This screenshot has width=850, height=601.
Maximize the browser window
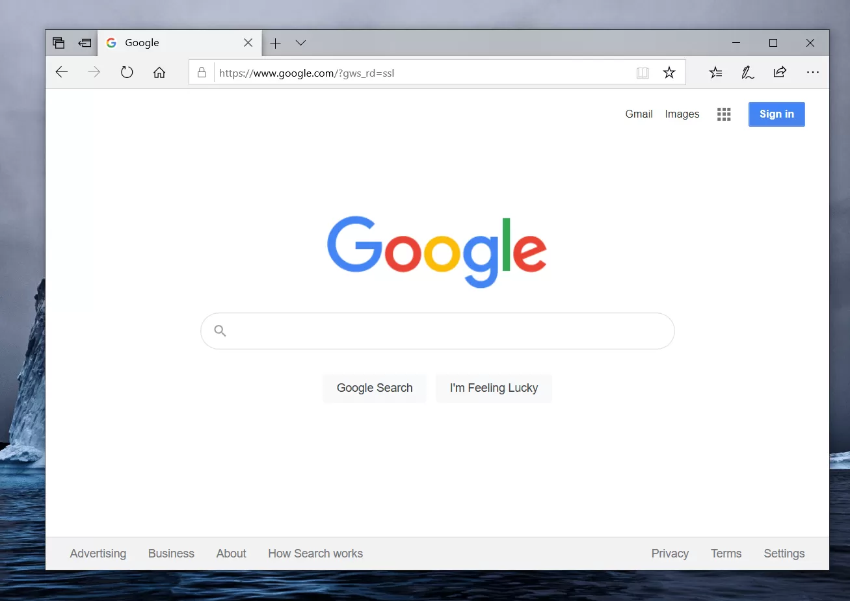pyautogui.click(x=773, y=43)
